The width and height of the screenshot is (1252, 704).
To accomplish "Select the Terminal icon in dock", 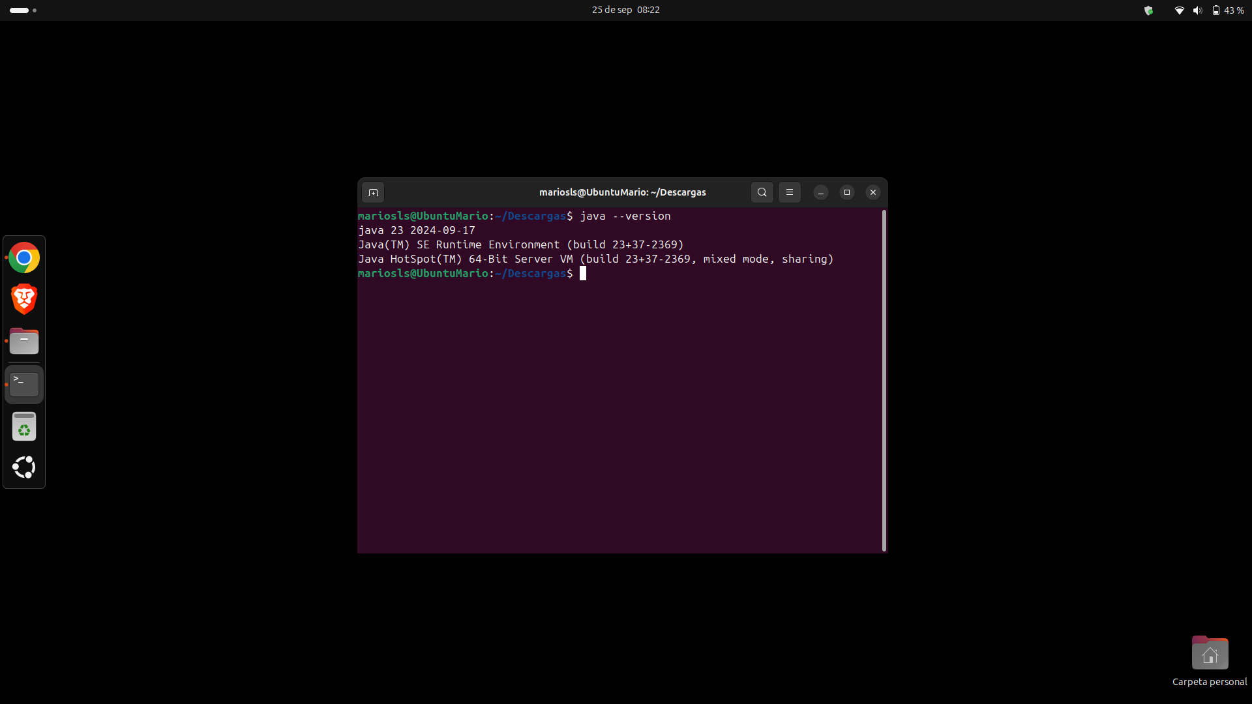I will point(24,384).
